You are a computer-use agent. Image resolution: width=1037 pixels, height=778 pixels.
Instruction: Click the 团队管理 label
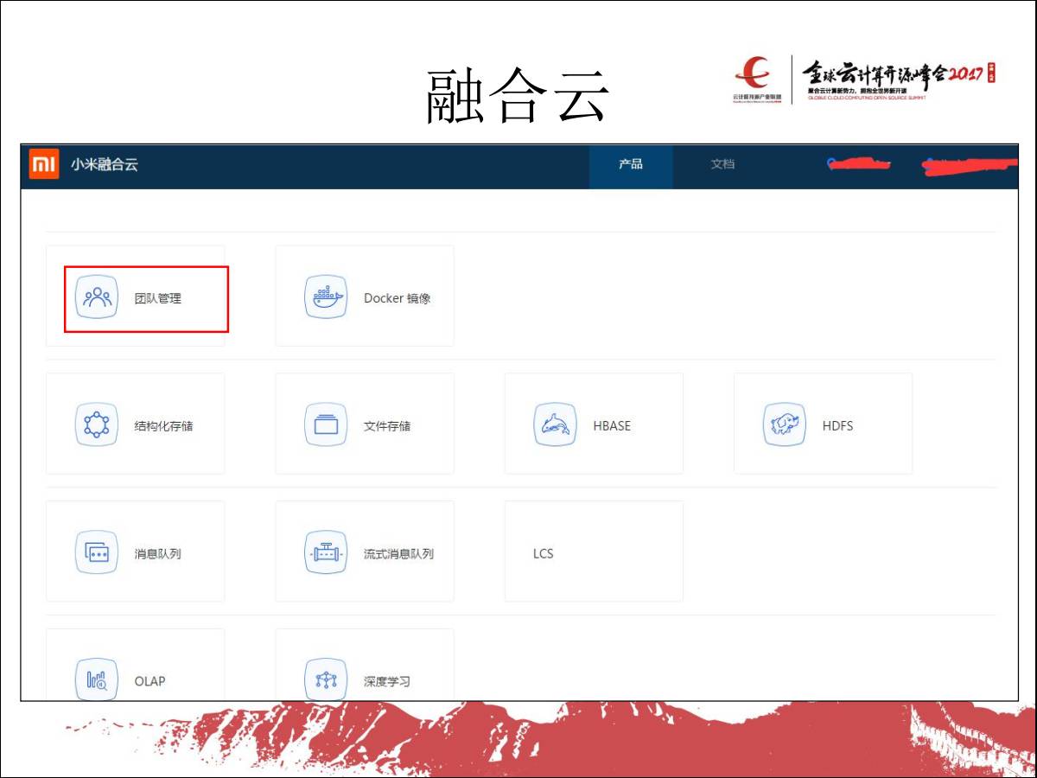tap(158, 298)
